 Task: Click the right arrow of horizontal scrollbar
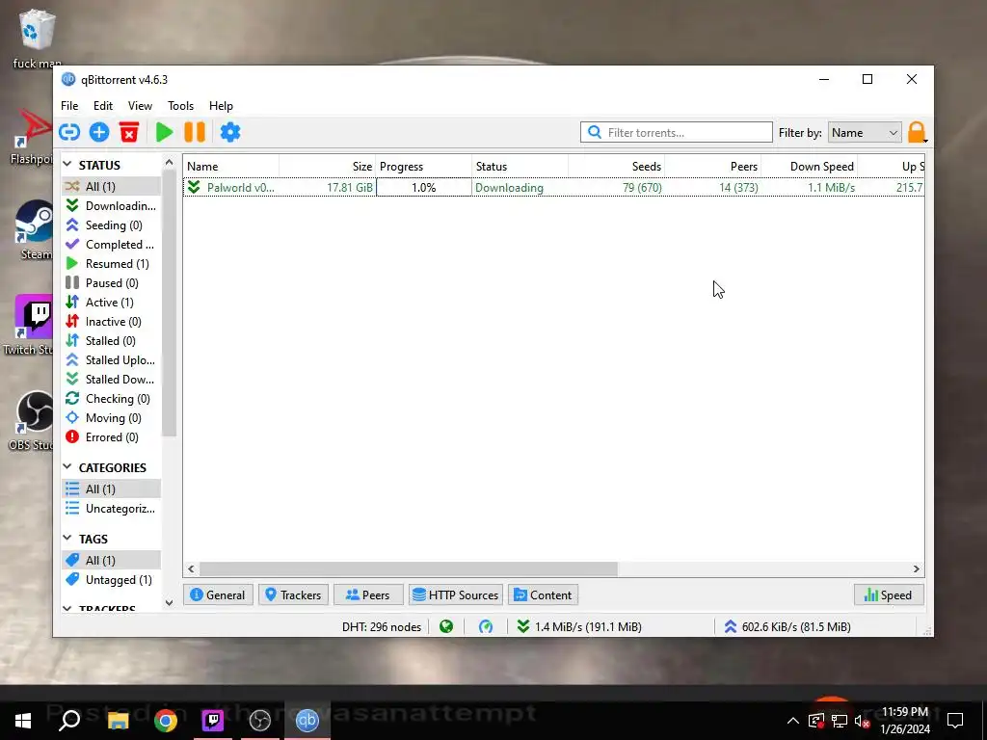916,568
